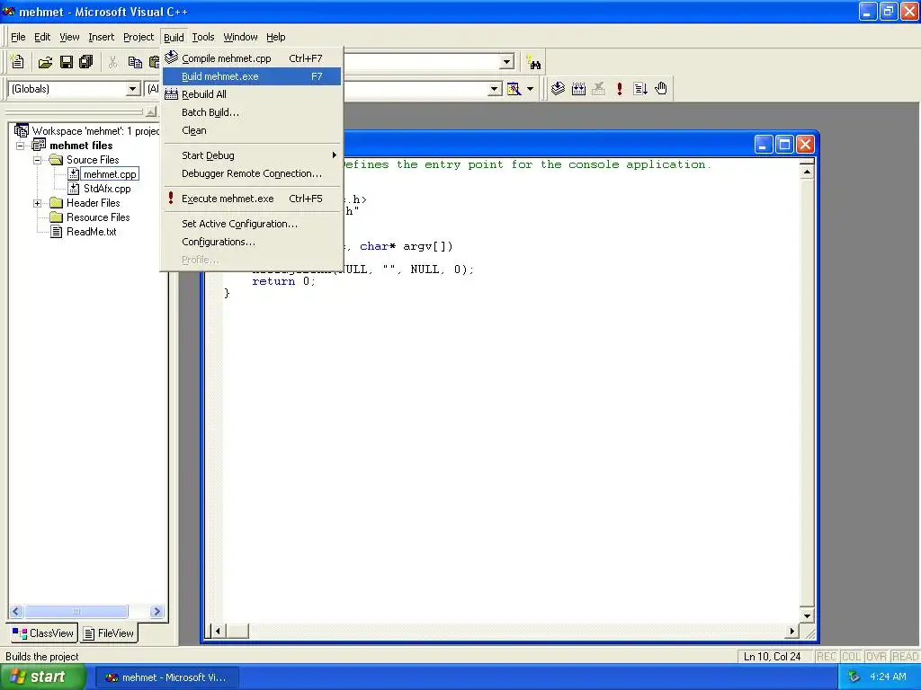The width and height of the screenshot is (921, 690).
Task: Select mehmet.cpp in the file tree
Action: 110,174
